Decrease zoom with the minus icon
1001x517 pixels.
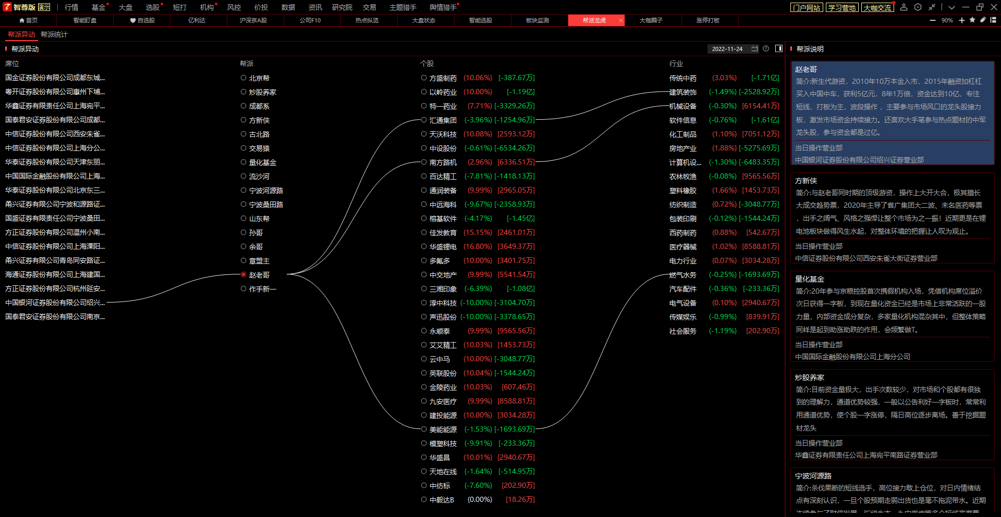[933, 20]
